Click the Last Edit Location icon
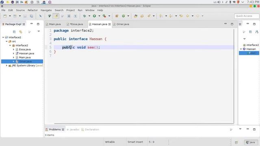Viewport: 260px width, 146px height. point(181,16)
